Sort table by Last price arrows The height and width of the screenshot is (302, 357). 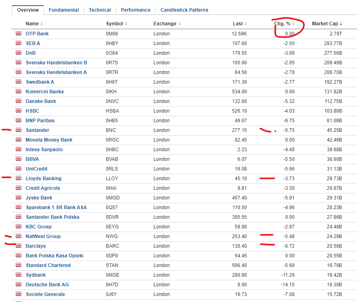(x=245, y=24)
